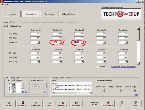Click left arrow of Powerplay states scrollbar
Viewport: 145px width, 110px height.
point(53,93)
